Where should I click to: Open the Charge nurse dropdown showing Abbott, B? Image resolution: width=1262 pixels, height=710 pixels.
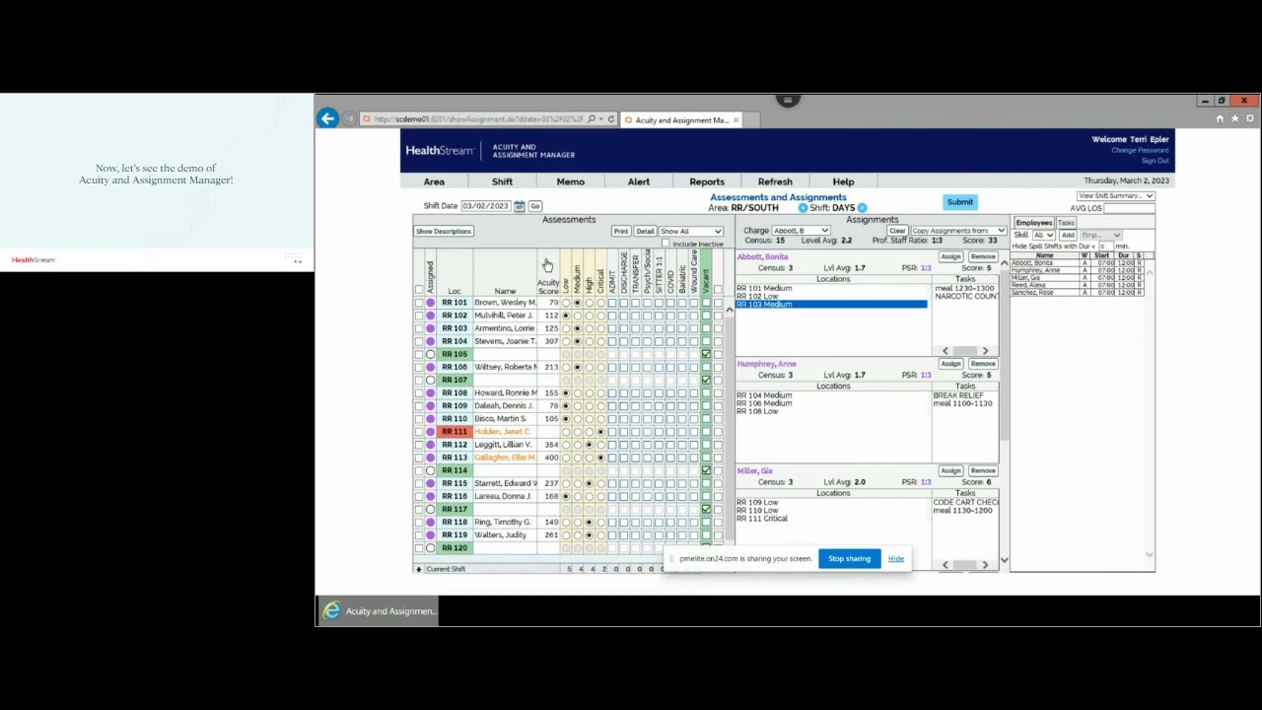pos(800,231)
